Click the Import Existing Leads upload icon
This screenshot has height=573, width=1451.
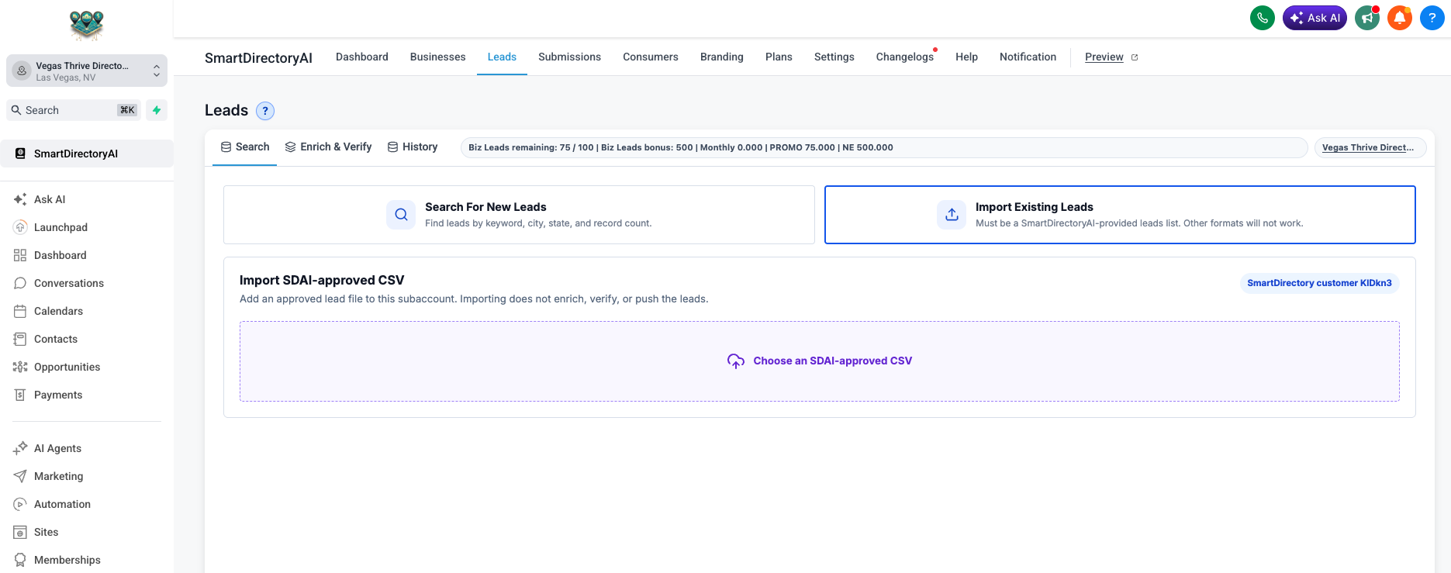(x=952, y=215)
